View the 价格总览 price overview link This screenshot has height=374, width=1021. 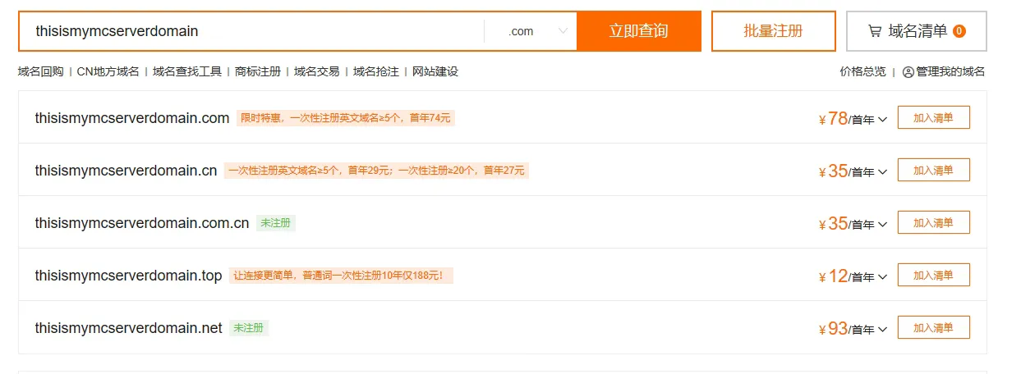click(862, 72)
